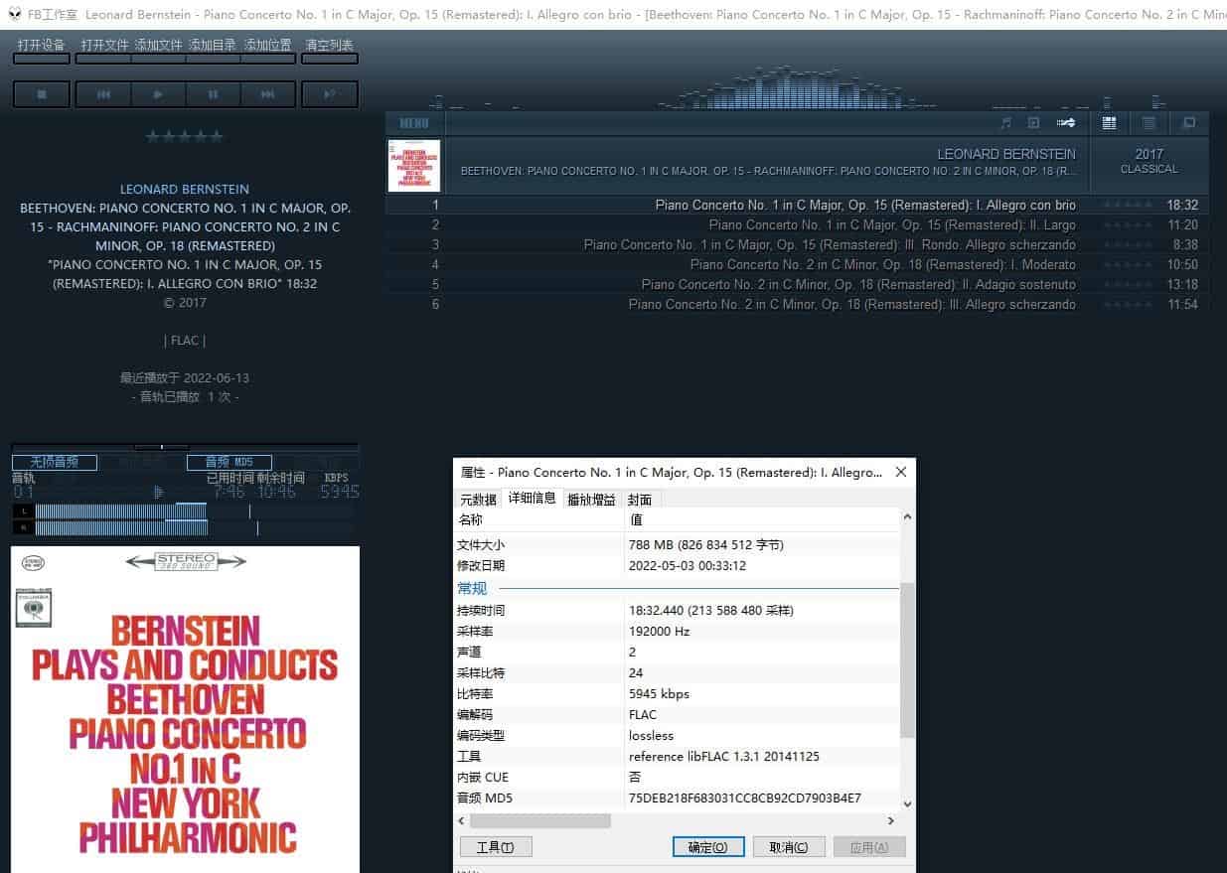The image size is (1227, 873).
Task: Click the small album thumbnail in playlist header
Action: click(414, 166)
